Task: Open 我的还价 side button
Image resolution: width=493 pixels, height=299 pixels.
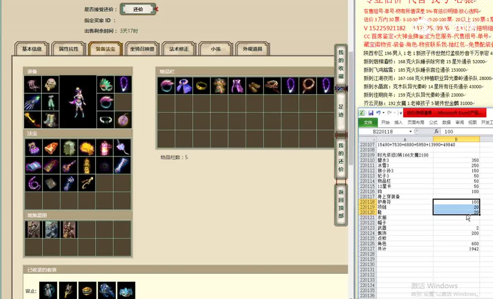Action: [341, 157]
